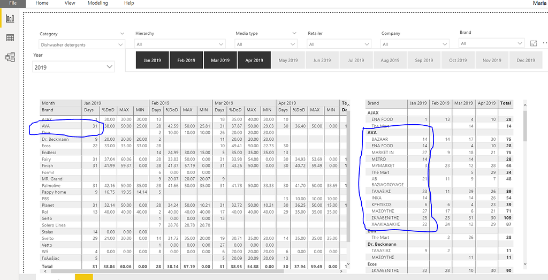548x280 pixels.
Task: Click the chevron next to Category header
Action: click(122, 34)
